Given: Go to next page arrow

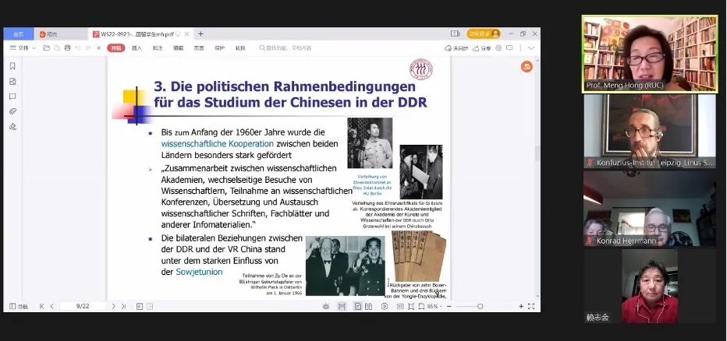Looking at the screenshot, I should (114, 306).
